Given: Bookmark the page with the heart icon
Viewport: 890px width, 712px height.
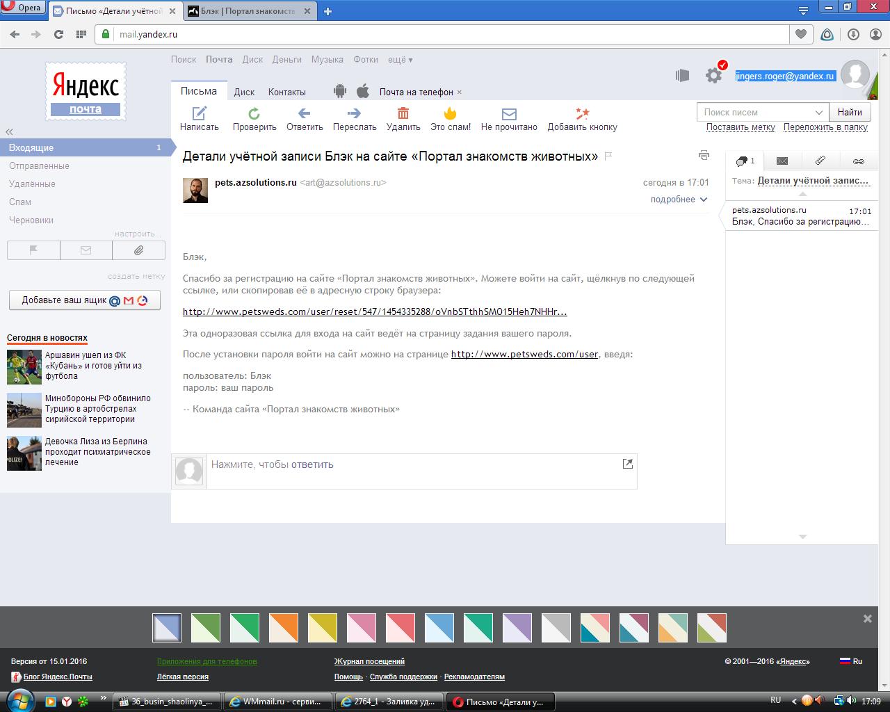Looking at the screenshot, I should click(x=801, y=34).
